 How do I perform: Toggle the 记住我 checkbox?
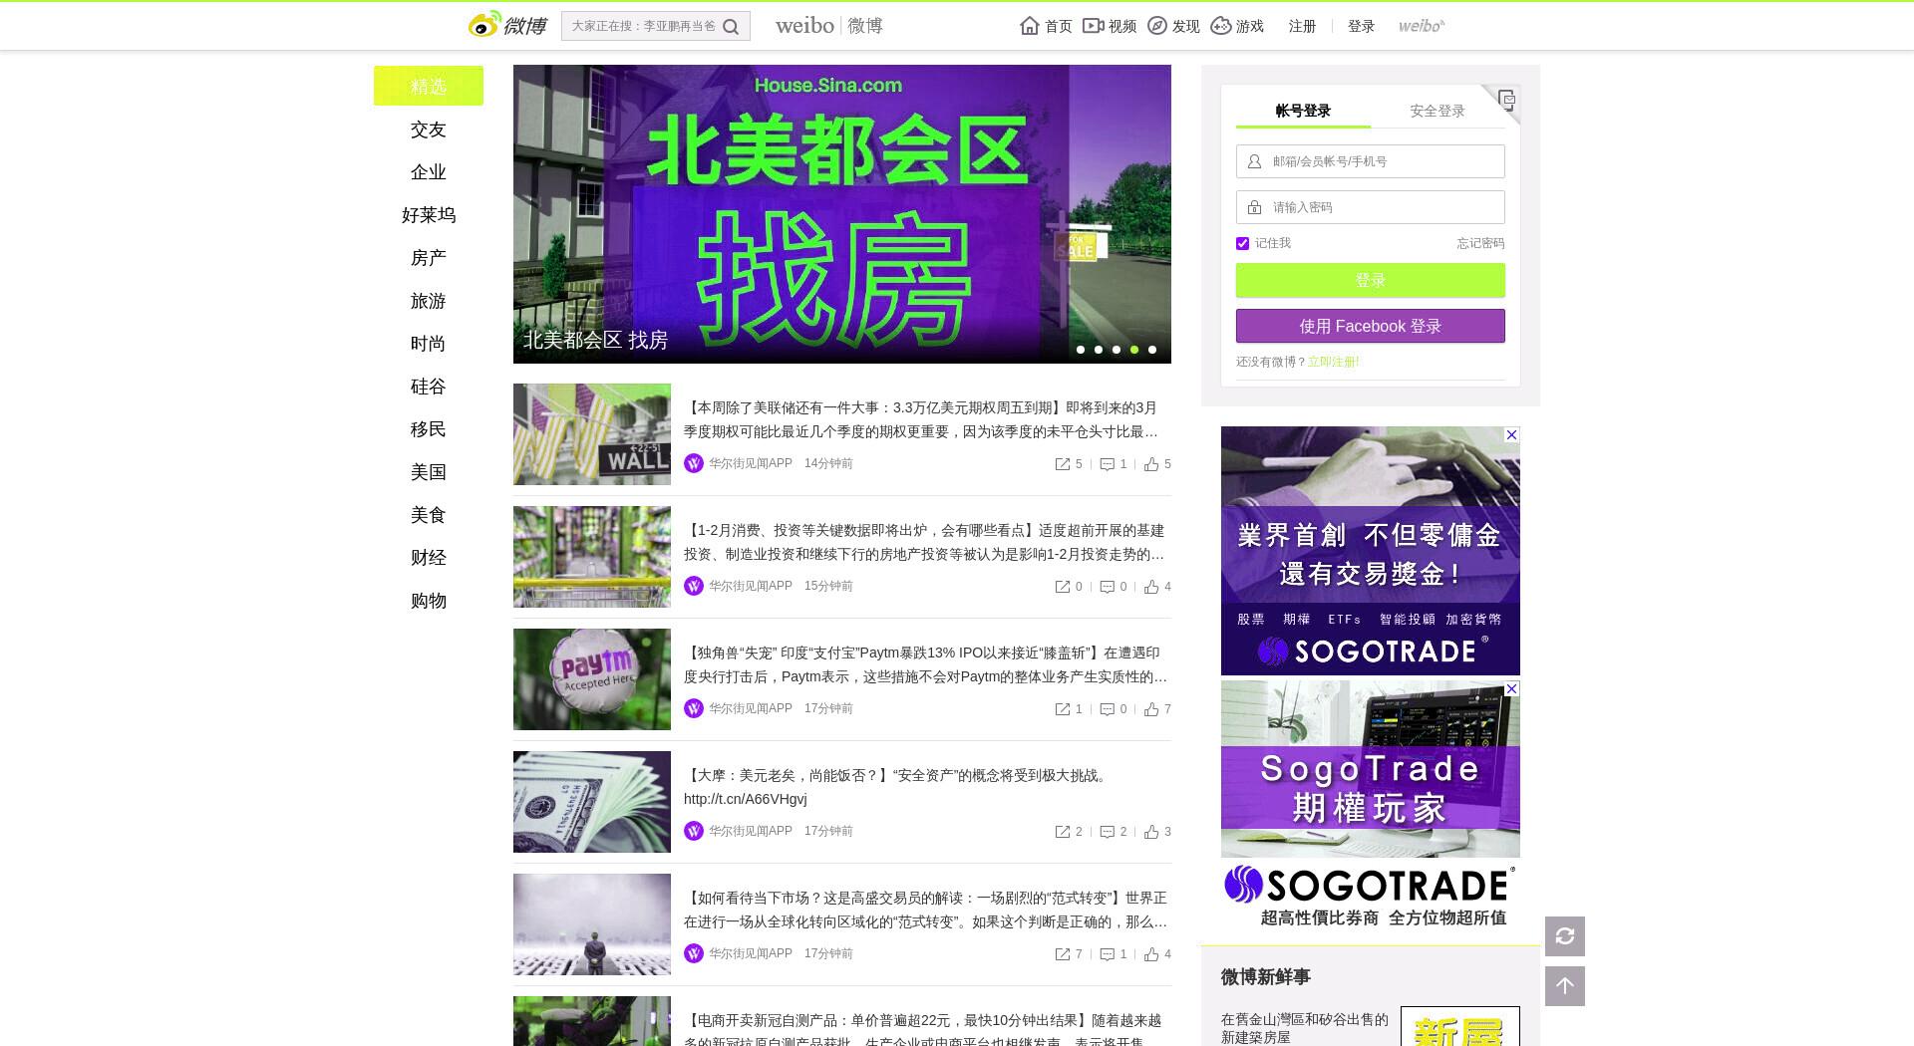pyautogui.click(x=1242, y=243)
